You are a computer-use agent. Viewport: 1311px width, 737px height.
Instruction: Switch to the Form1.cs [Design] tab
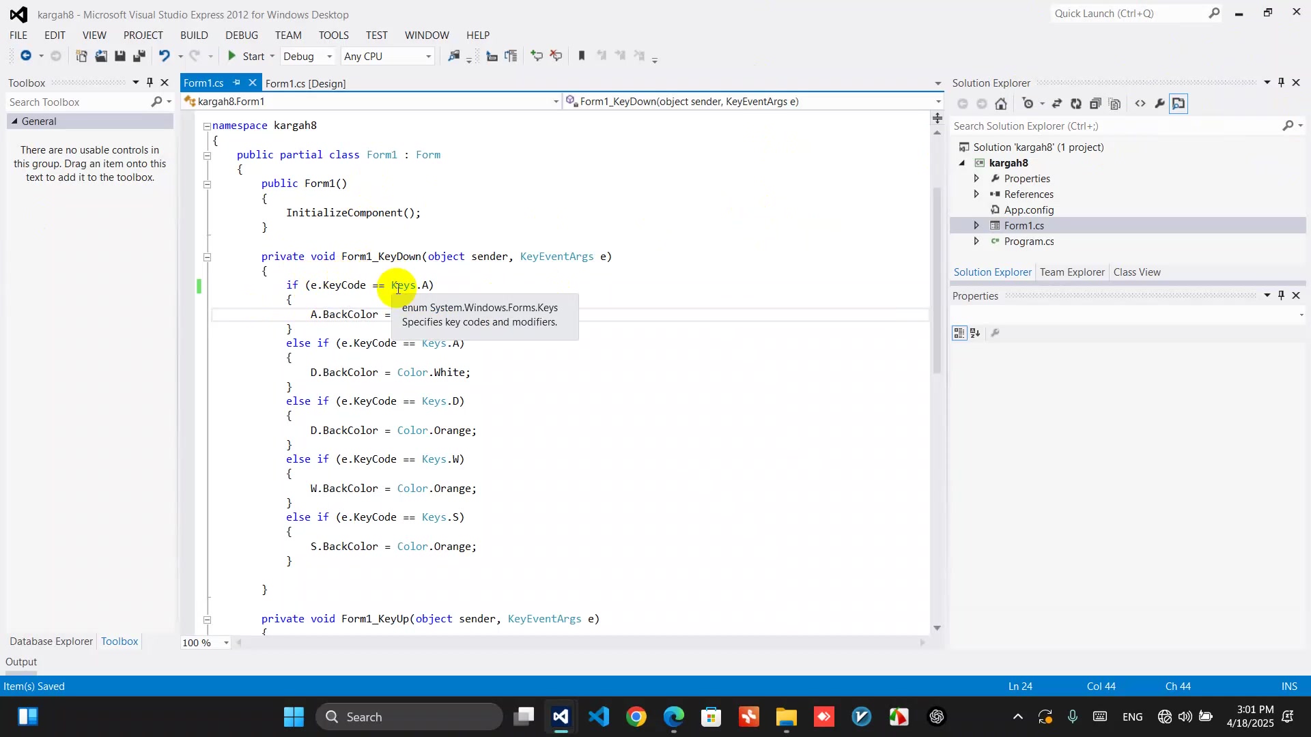pos(305,83)
